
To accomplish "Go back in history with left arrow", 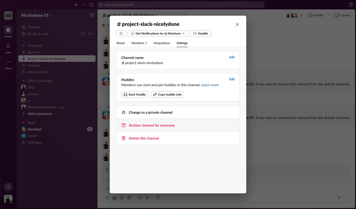I will [x=76, y=5].
